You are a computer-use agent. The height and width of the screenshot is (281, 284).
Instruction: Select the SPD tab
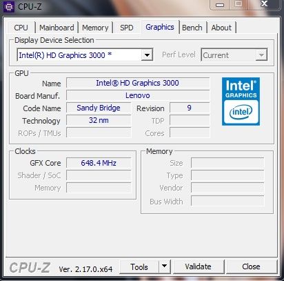tap(127, 28)
